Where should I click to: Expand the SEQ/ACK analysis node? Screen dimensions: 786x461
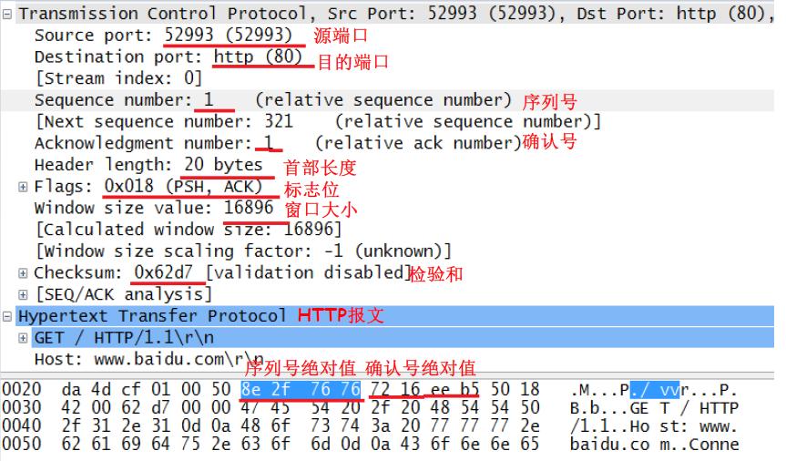click(x=23, y=294)
